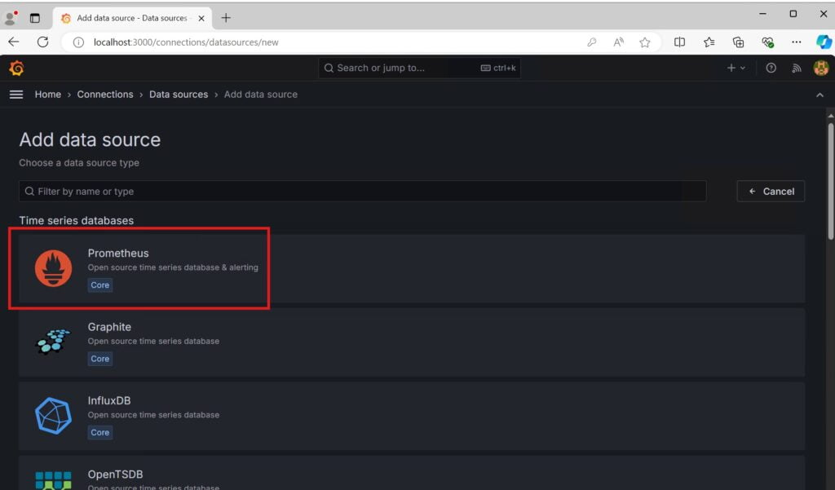The width and height of the screenshot is (835, 490).
Task: Click the user profile avatar
Action: (821, 68)
